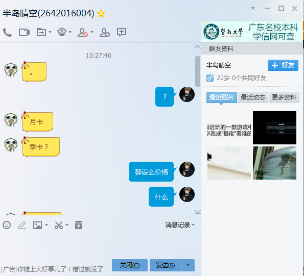Click the 月卡 message bubble
Image resolution: width=304 pixels, height=276 pixels.
tap(37, 122)
